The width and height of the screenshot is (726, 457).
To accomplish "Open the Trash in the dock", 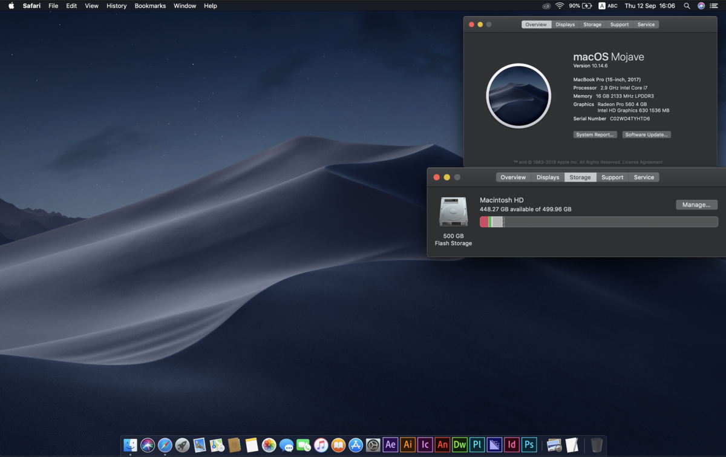I will (597, 445).
